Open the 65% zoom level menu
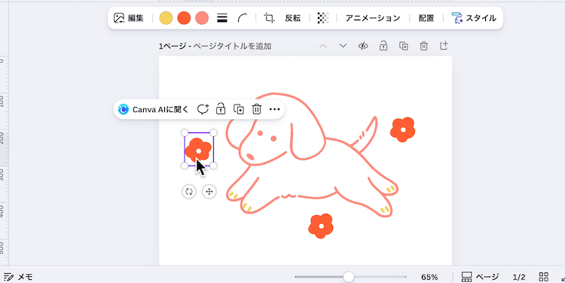The image size is (565, 283). point(429,277)
